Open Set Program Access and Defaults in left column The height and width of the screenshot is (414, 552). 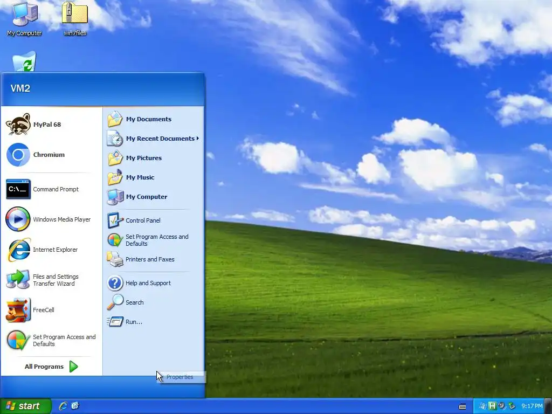coord(18,340)
